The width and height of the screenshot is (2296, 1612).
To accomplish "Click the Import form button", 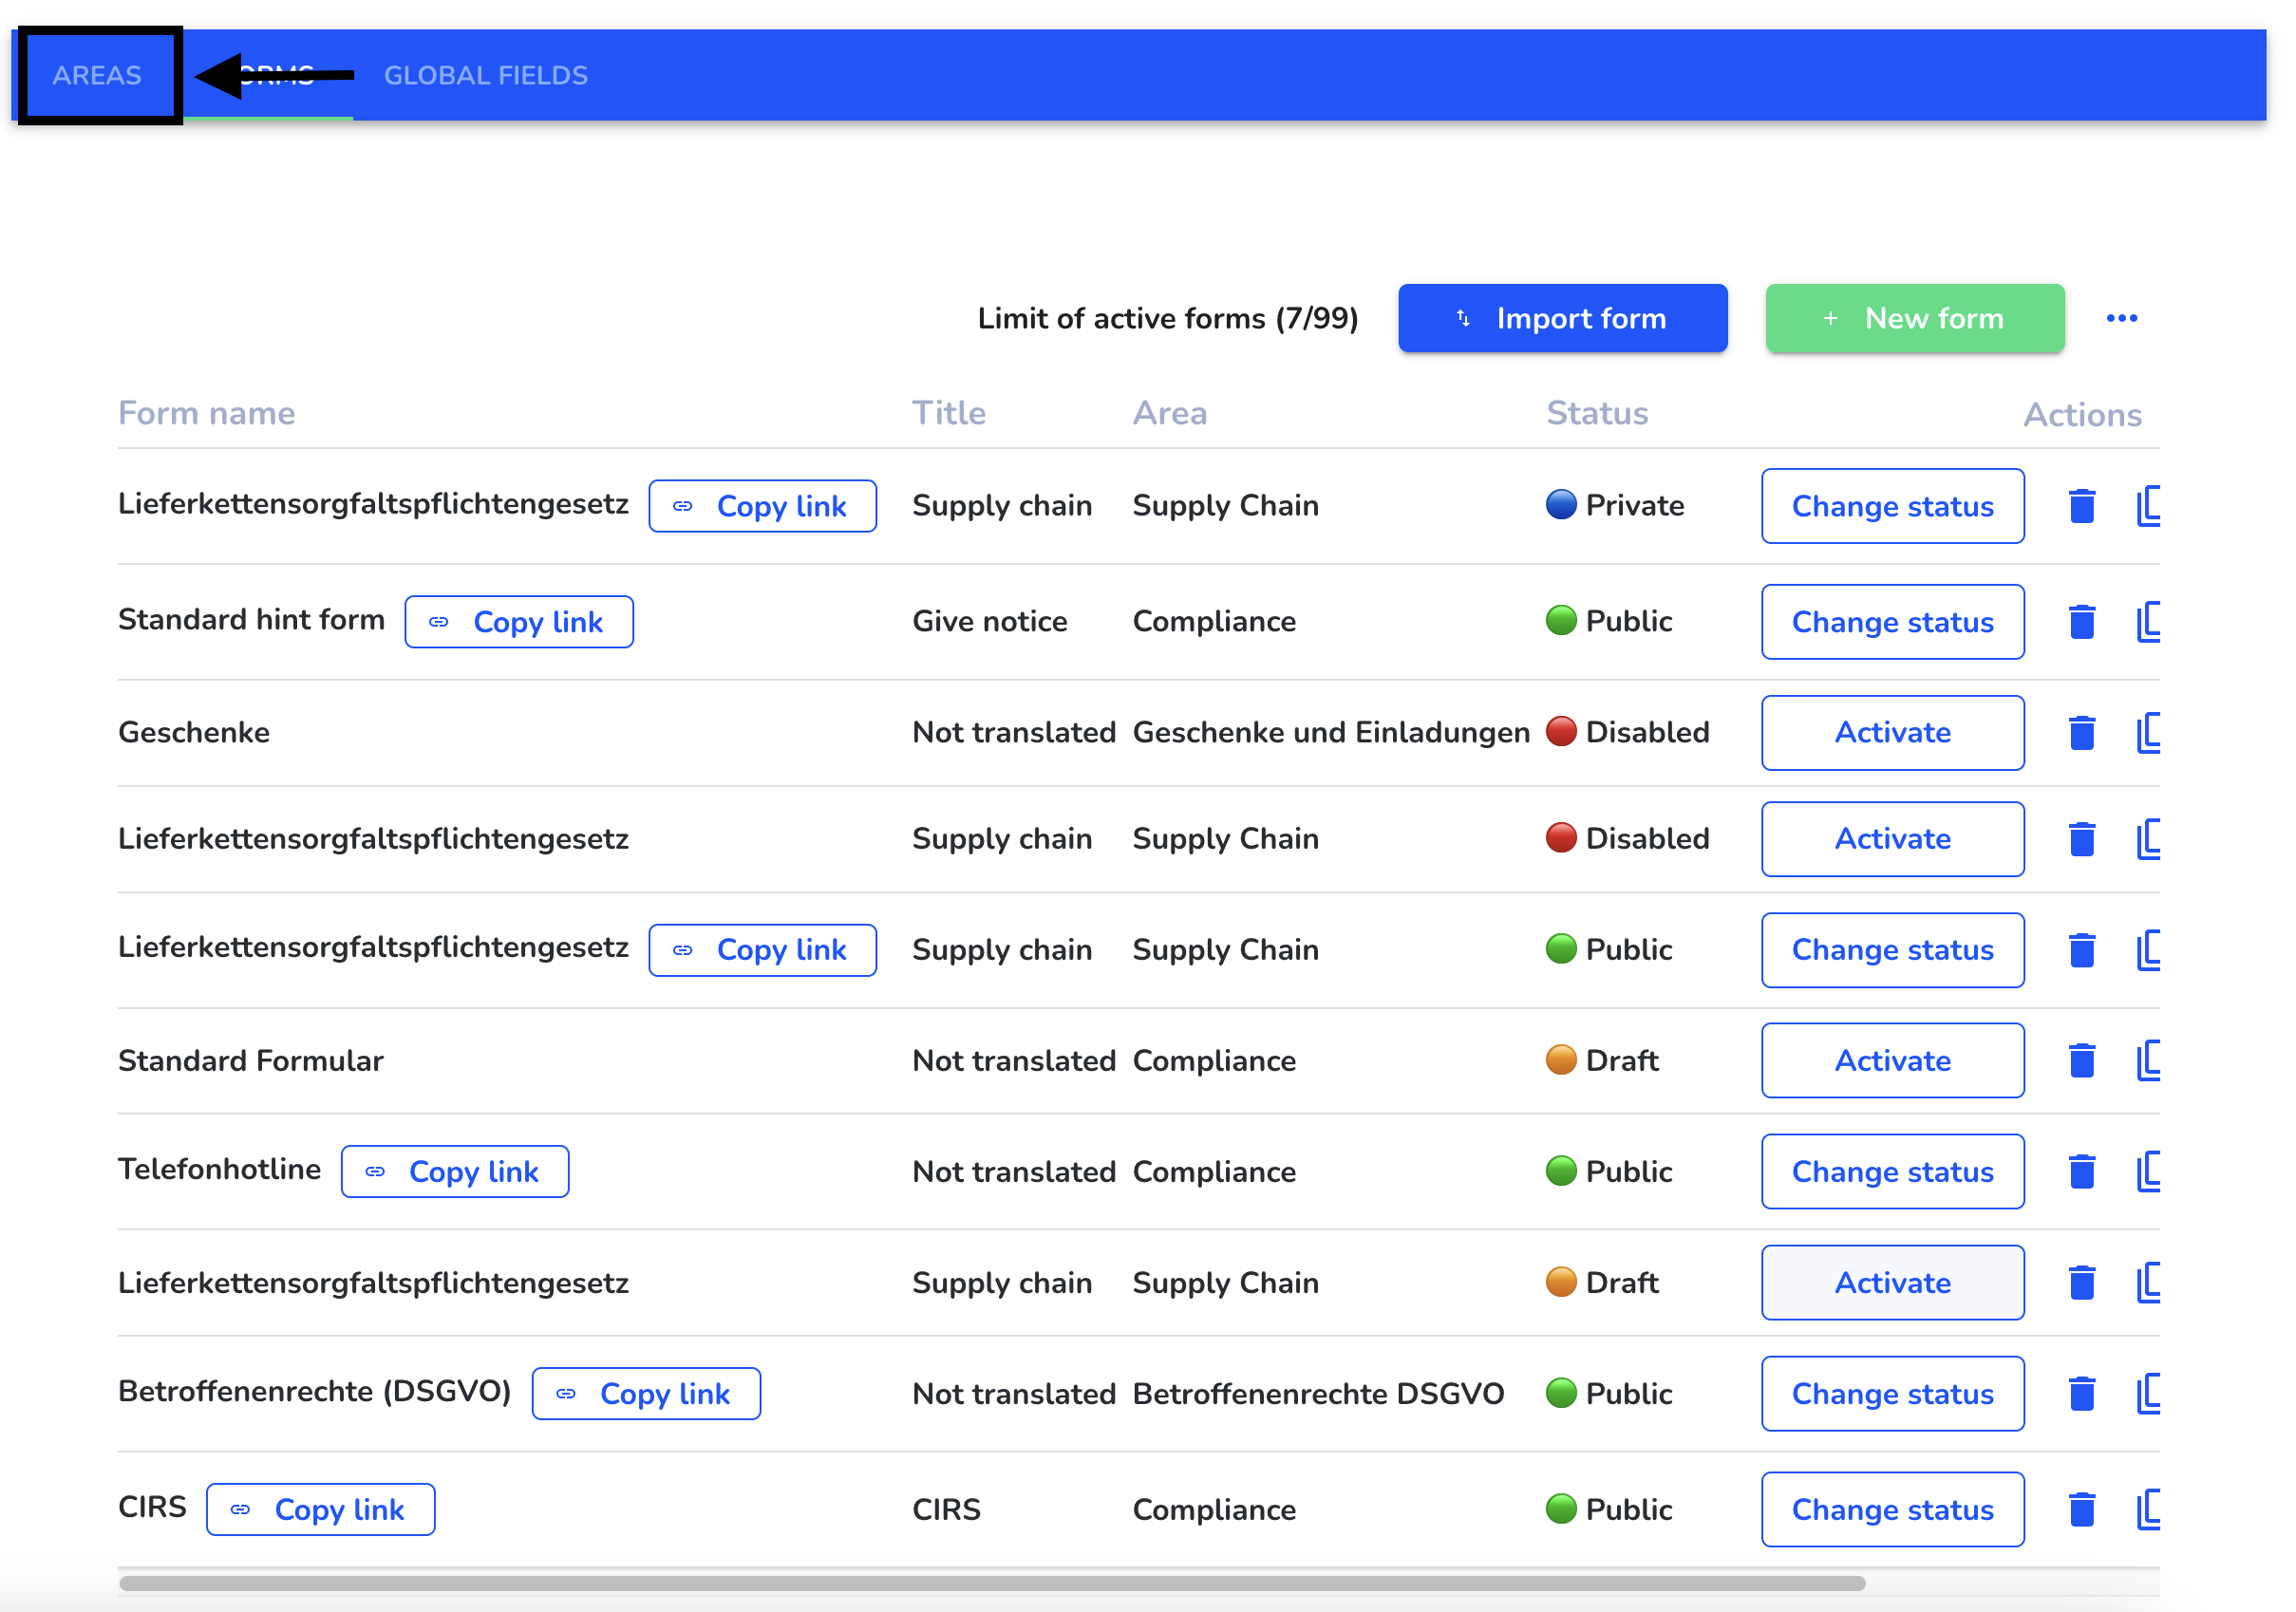I will pyautogui.click(x=1562, y=318).
